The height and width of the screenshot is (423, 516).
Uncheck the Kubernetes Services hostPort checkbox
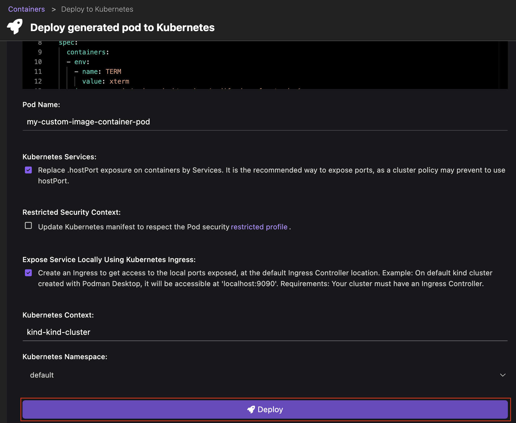click(28, 170)
